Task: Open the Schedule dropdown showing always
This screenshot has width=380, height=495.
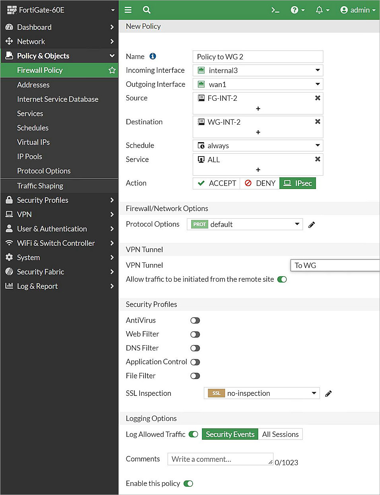Action: [x=258, y=146]
